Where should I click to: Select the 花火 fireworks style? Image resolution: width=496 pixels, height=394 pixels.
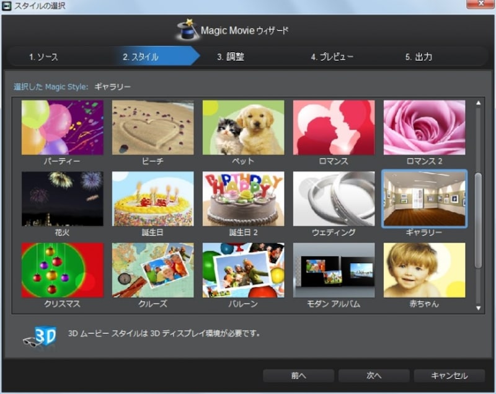point(62,199)
